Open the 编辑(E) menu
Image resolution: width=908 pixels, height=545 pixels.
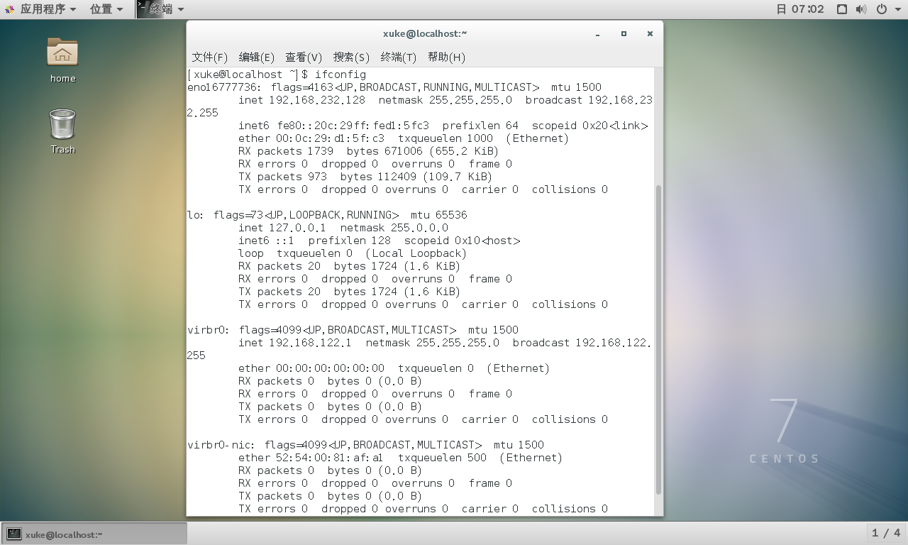click(x=257, y=57)
